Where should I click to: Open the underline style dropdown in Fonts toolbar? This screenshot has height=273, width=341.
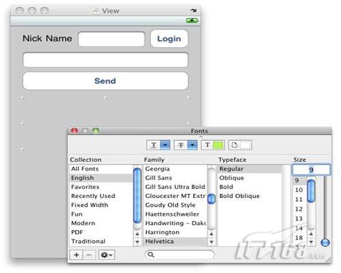[x=165, y=145]
